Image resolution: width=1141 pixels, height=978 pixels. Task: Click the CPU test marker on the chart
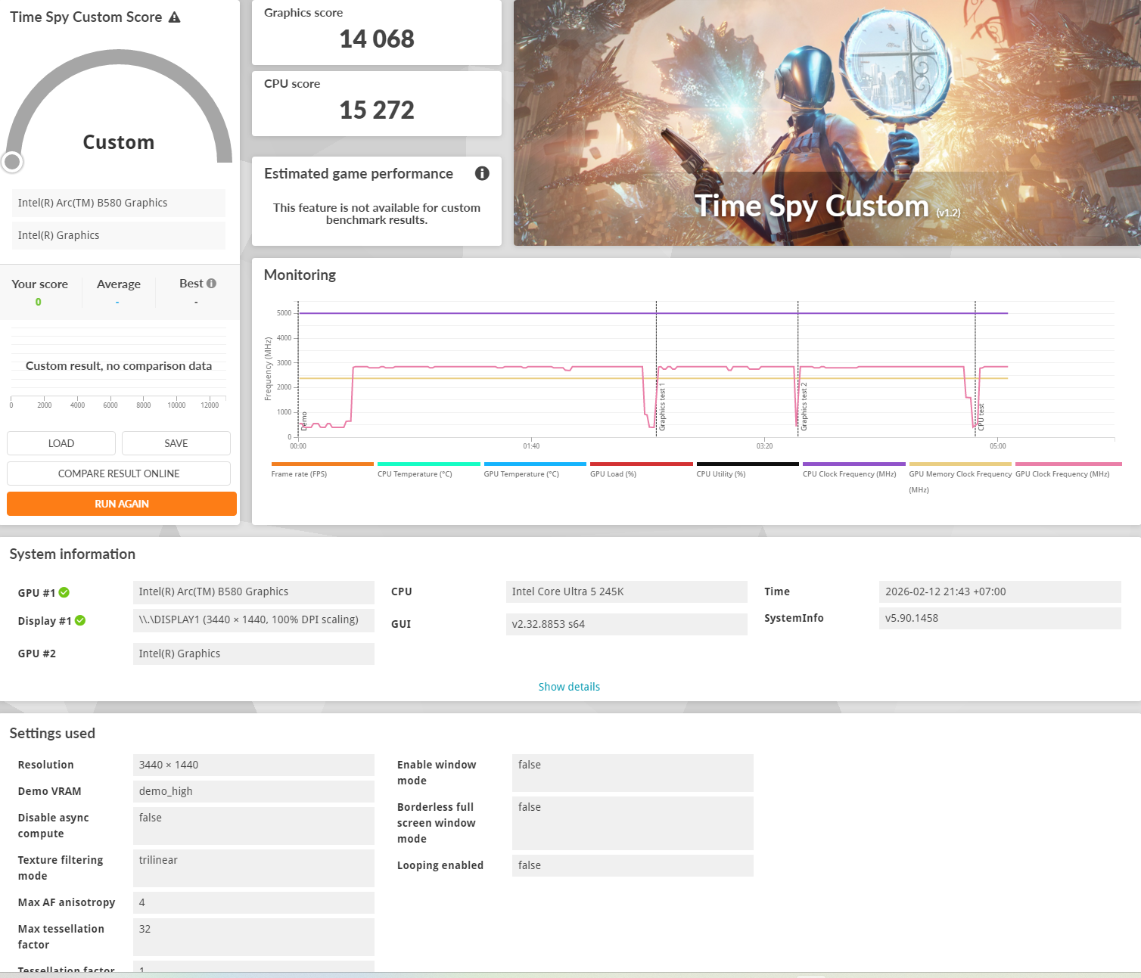point(981,417)
